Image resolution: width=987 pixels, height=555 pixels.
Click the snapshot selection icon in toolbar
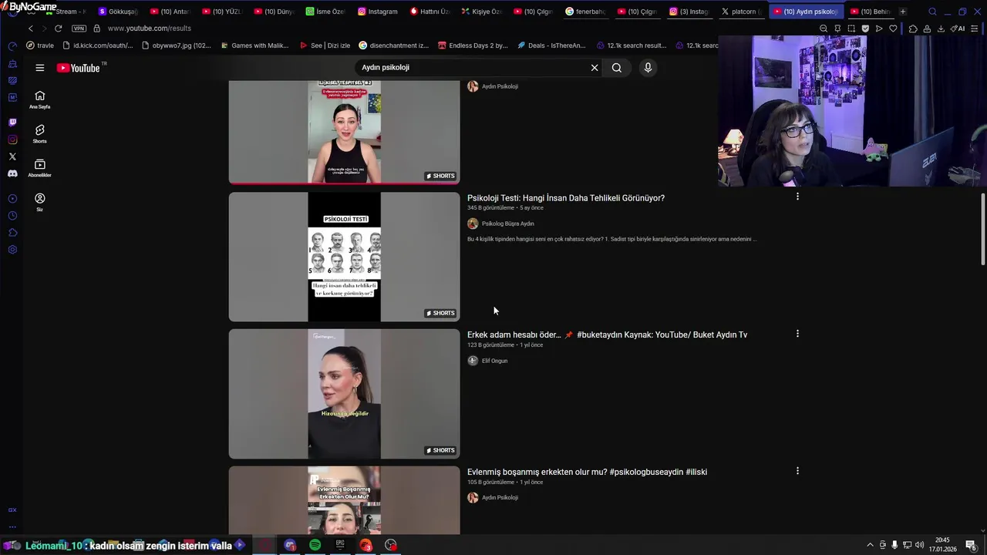pyautogui.click(x=851, y=29)
